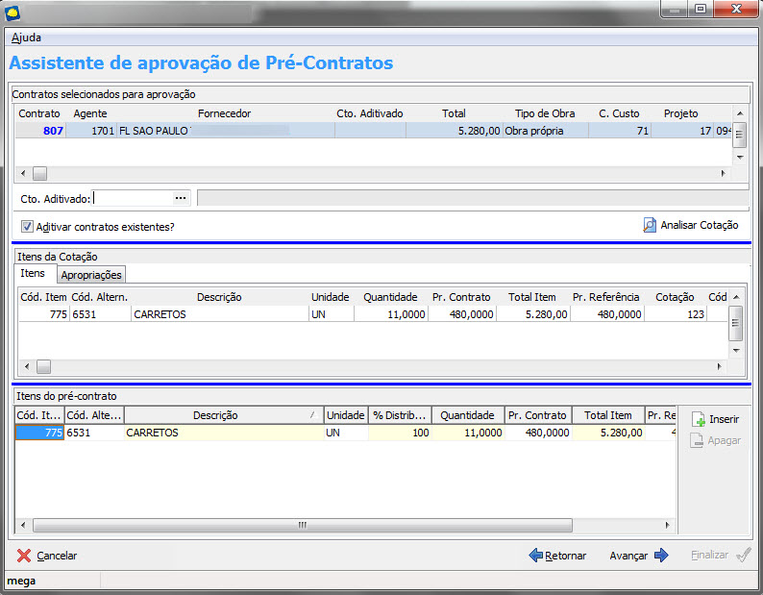Click the blue right arrow Avançar icon
The width and height of the screenshot is (763, 595).
[x=661, y=556]
